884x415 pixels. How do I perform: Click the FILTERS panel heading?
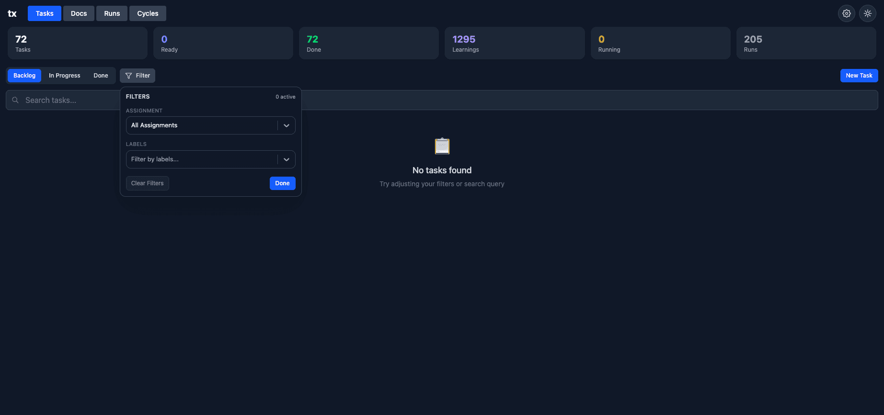click(x=138, y=97)
